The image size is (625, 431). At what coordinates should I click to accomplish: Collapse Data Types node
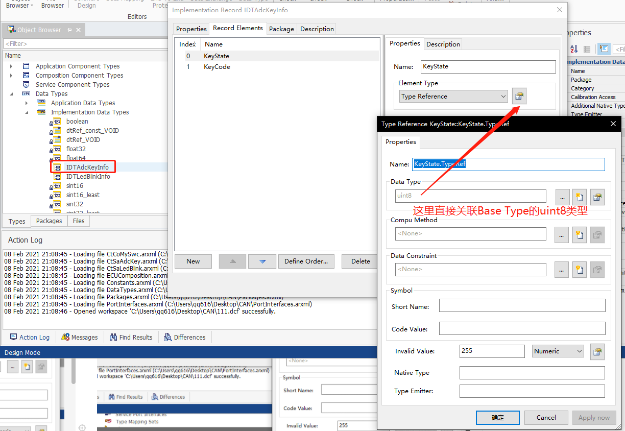(x=11, y=94)
